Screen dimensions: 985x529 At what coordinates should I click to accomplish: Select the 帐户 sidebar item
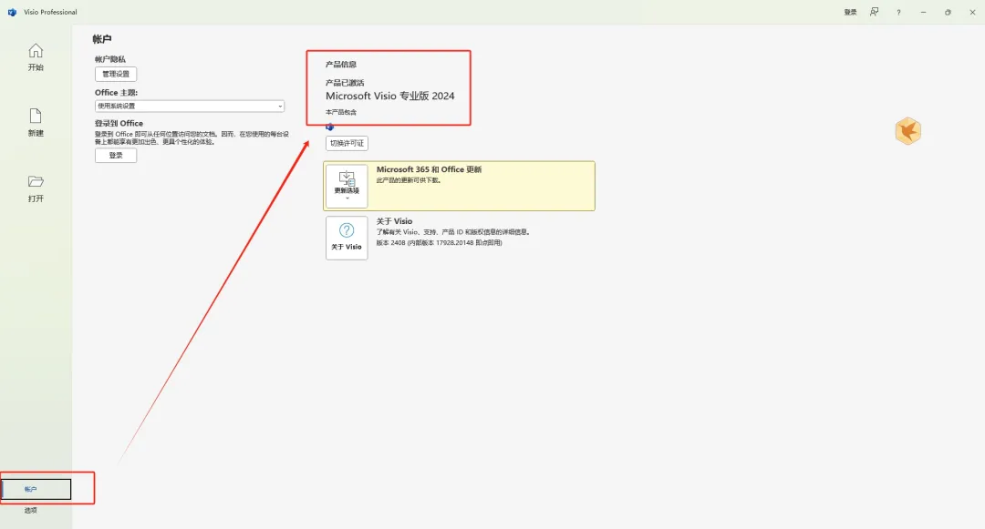coord(36,490)
